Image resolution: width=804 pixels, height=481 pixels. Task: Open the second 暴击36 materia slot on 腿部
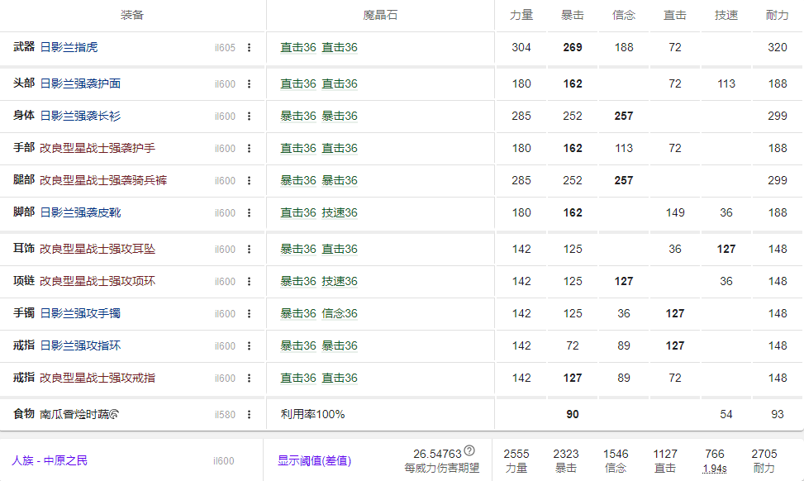click(x=341, y=180)
